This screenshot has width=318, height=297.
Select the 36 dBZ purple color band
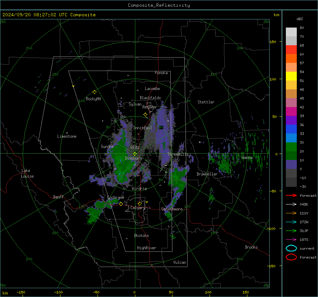click(x=291, y=120)
